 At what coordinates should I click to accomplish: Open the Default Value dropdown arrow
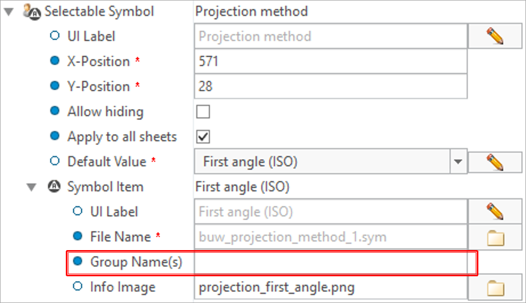(x=458, y=161)
